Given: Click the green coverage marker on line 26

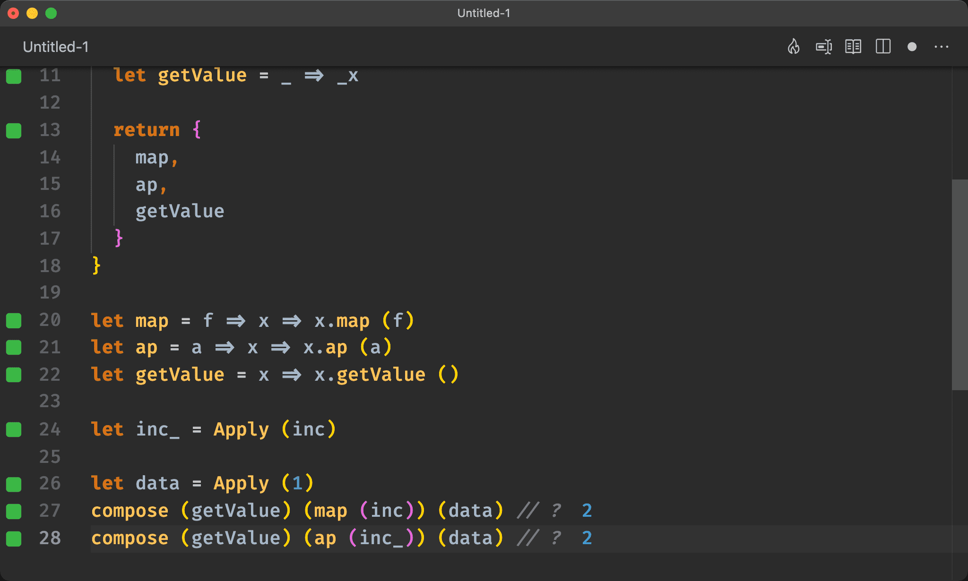Looking at the screenshot, I should (x=14, y=484).
